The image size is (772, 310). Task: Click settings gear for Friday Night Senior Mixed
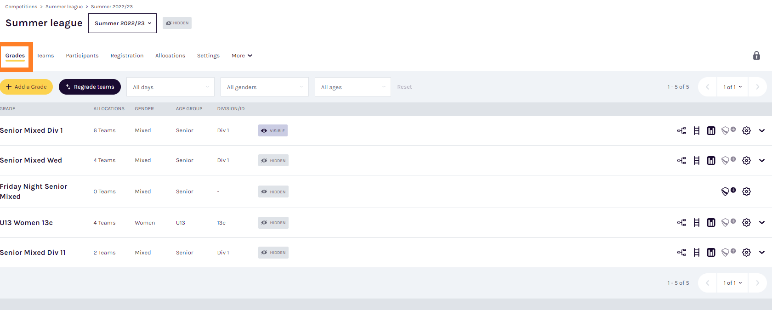746,192
